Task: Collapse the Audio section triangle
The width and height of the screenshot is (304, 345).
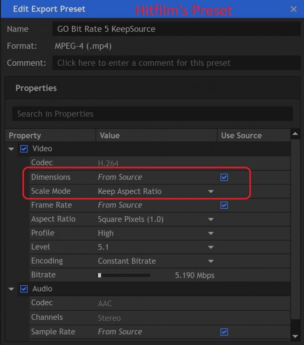Action: pyautogui.click(x=11, y=289)
